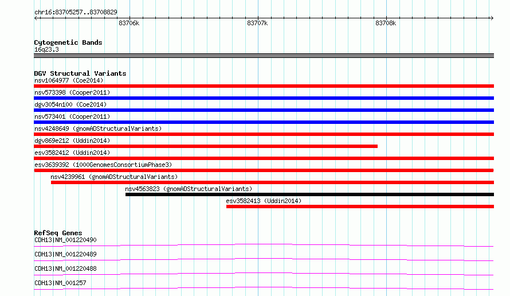
Task: Click the dgv3054n100 (Coe2014) label
Action: [x=70, y=104]
